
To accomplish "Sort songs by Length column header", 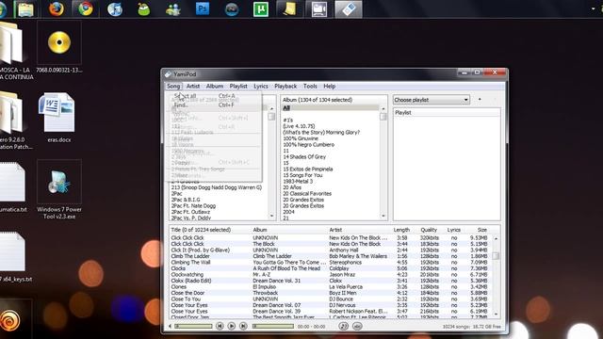I will (x=401, y=230).
